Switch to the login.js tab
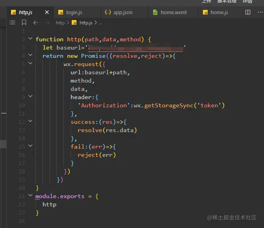Screen dimensions: 264x228 coord(77,12)
